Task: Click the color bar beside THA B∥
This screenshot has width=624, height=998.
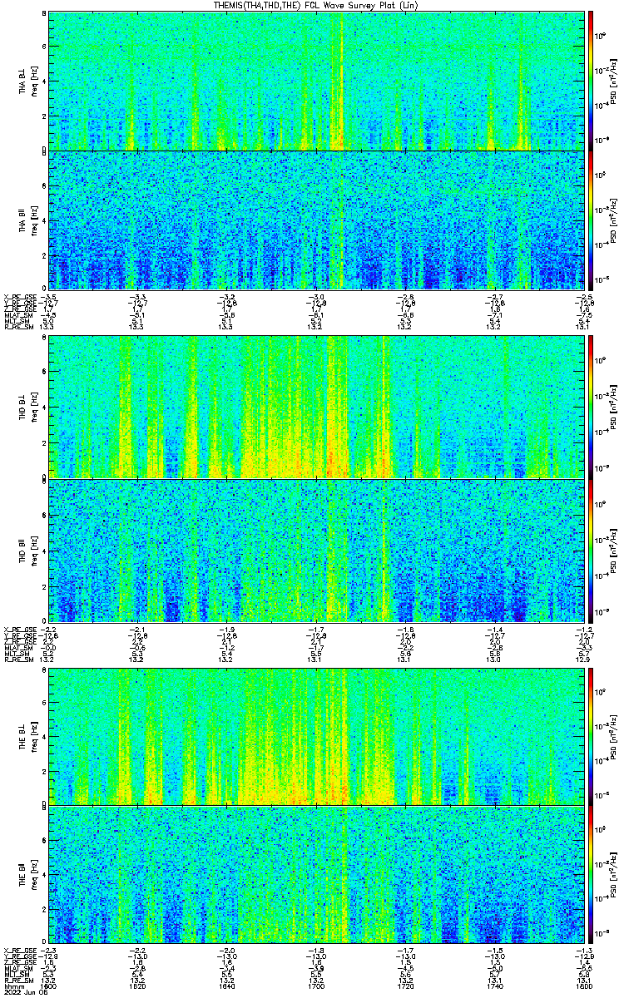Action: coord(592,220)
